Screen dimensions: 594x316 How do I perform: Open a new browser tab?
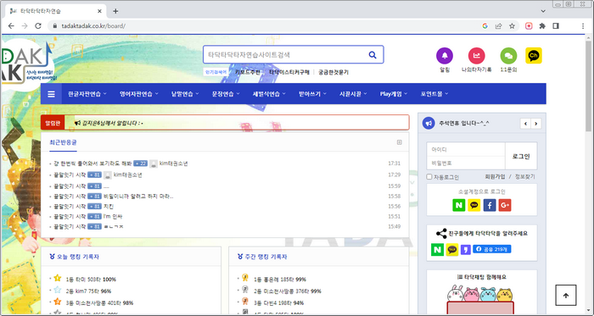(115, 11)
